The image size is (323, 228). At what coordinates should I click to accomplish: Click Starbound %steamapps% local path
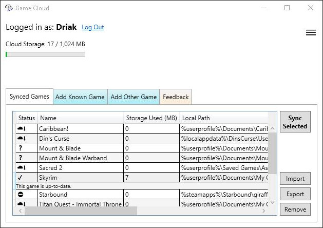(x=224, y=195)
